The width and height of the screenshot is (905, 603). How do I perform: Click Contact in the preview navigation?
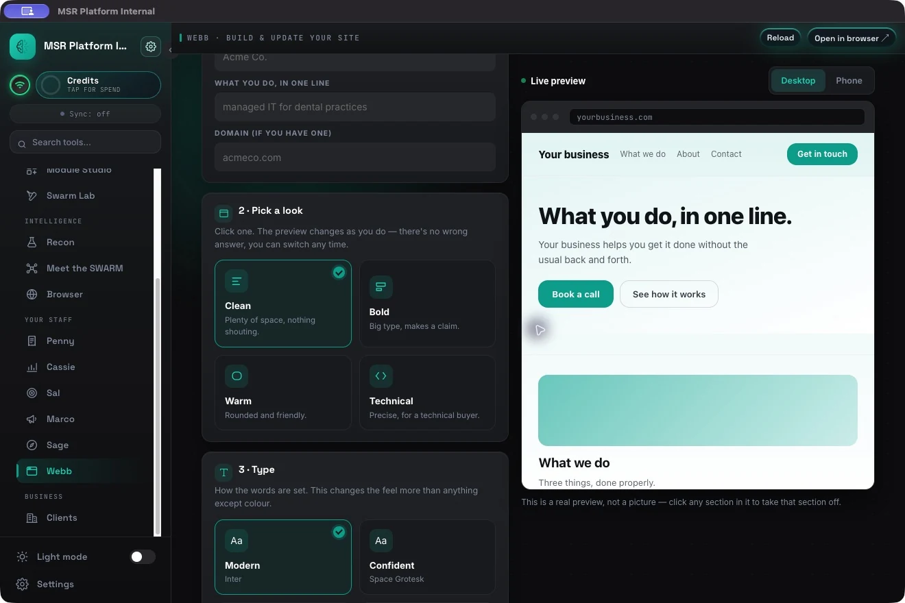(726, 154)
